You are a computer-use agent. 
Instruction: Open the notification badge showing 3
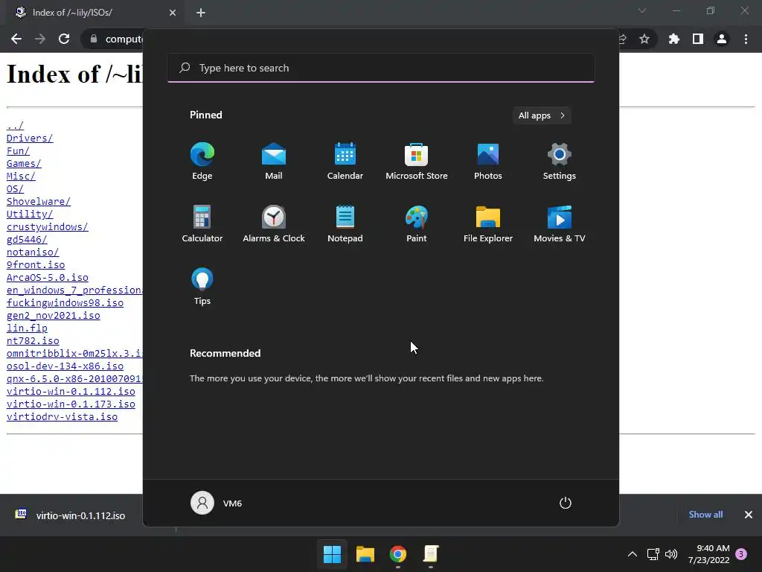[741, 554]
